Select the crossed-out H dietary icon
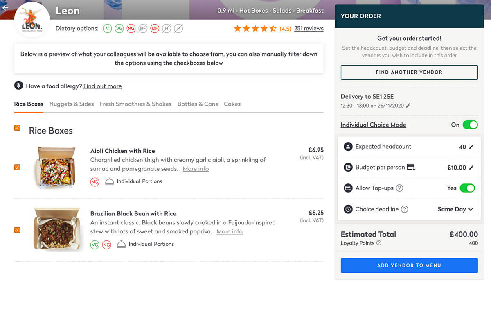Image resolution: width=491 pixels, height=333 pixels. [167, 29]
